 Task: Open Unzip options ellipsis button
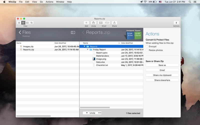100,113
